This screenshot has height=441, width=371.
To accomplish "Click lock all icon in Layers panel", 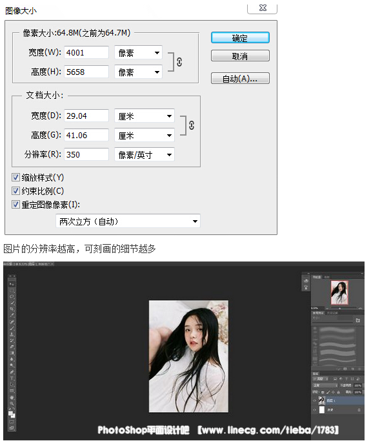I will pyautogui.click(x=338, y=392).
